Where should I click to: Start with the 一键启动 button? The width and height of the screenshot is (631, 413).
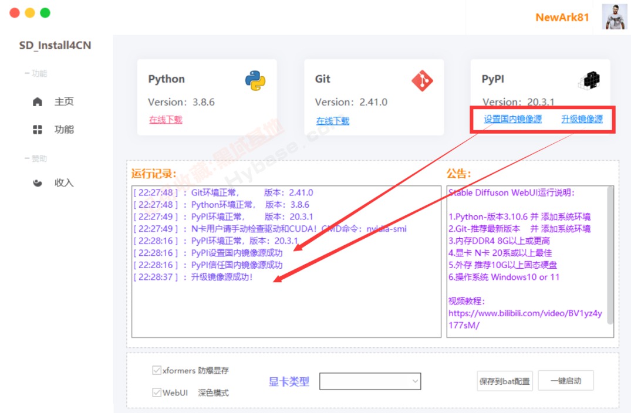pyautogui.click(x=566, y=381)
